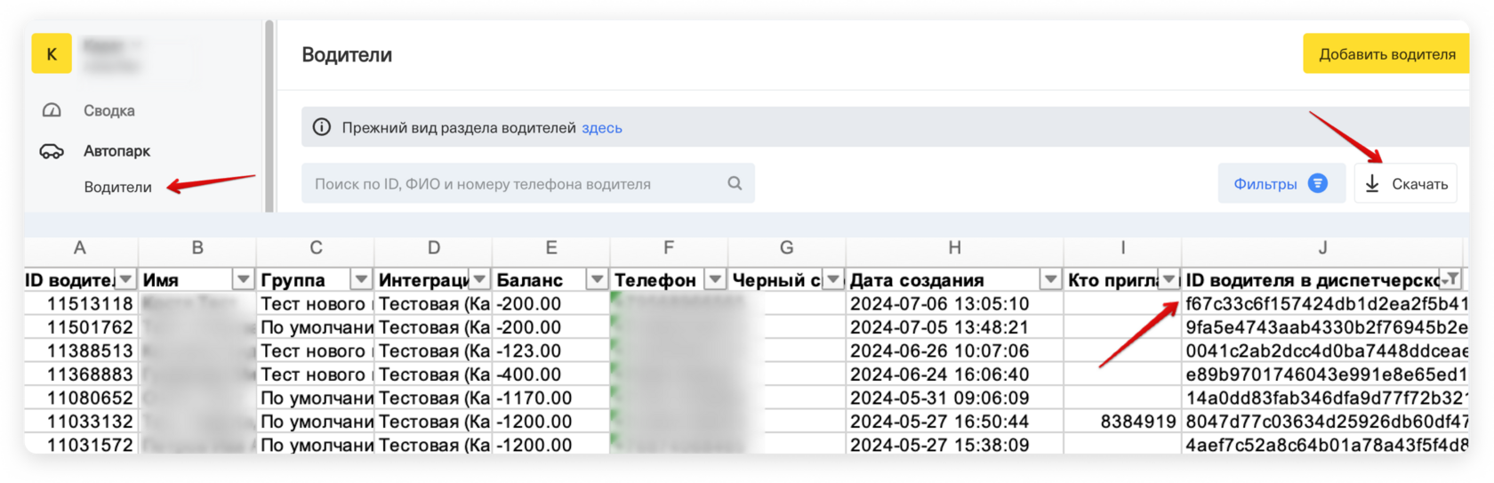Click the driver search input field
This screenshot has height=483, width=1494.
tap(516, 184)
